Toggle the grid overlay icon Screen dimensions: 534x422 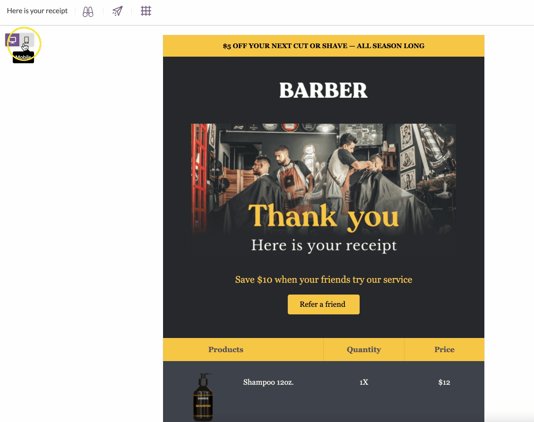(x=146, y=11)
